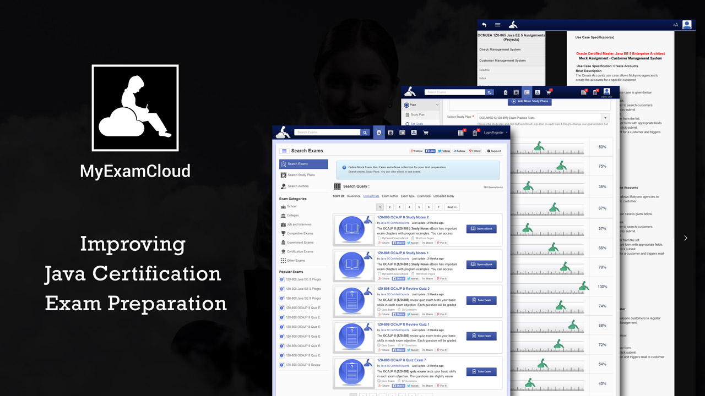
Task: Click the Facebook Like button in header
Action: coord(431,151)
